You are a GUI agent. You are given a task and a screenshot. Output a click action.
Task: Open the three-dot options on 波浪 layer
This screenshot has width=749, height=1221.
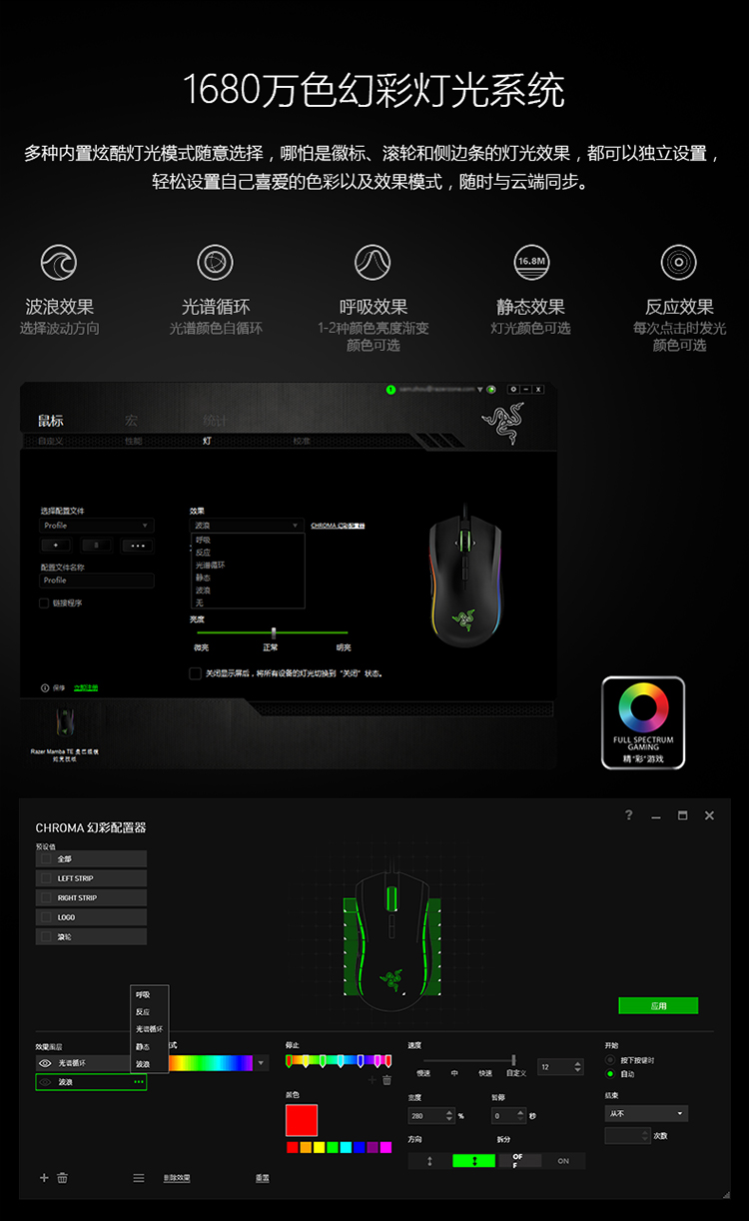[139, 1082]
